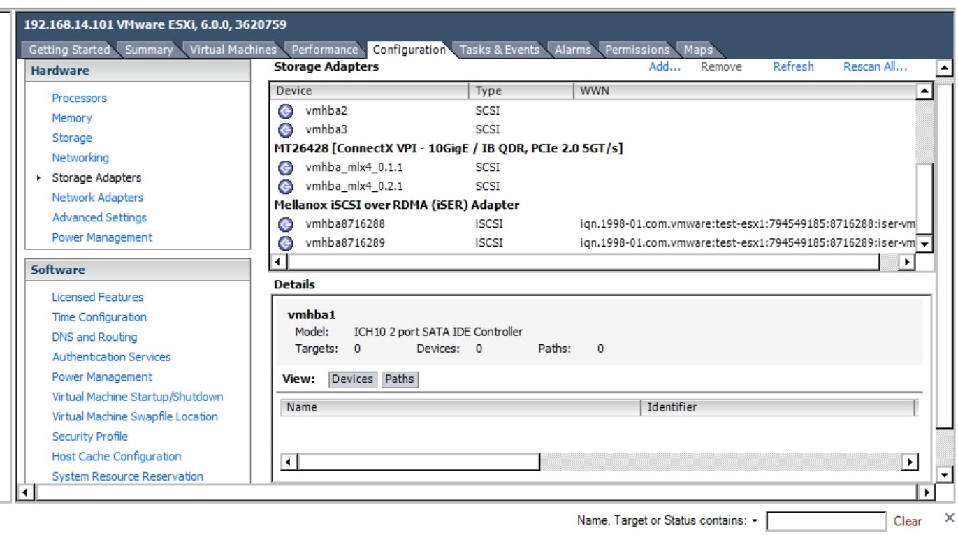Image resolution: width=958 pixels, height=535 pixels.
Task: Open the Tasks & Events tab
Action: click(x=499, y=50)
